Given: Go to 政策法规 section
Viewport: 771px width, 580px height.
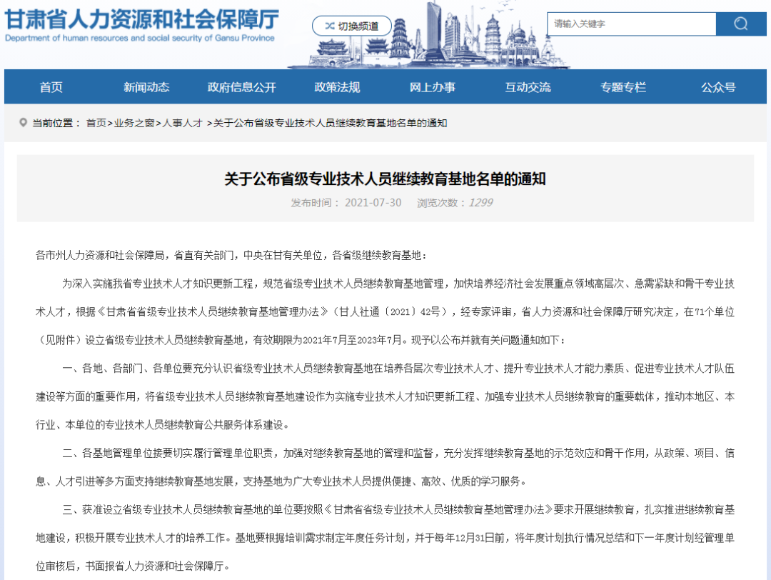Looking at the screenshot, I should pyautogui.click(x=337, y=87).
